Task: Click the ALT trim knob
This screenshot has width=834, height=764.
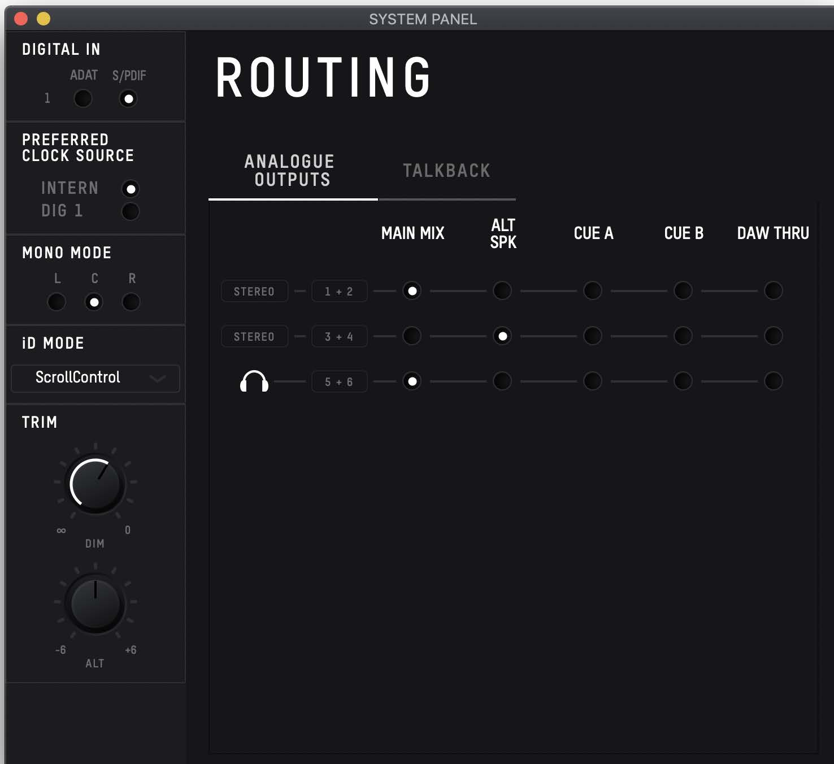Action: pyautogui.click(x=95, y=604)
